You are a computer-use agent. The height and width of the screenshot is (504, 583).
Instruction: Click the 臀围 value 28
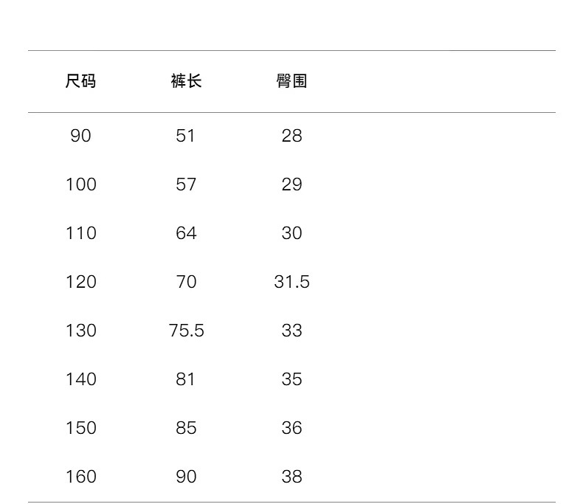click(x=291, y=136)
